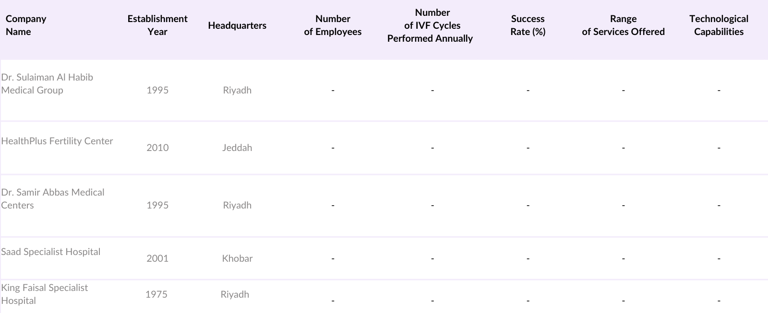Select the Technological Capabilities column header
Viewport: 768px width, 313px height.
coord(719,25)
